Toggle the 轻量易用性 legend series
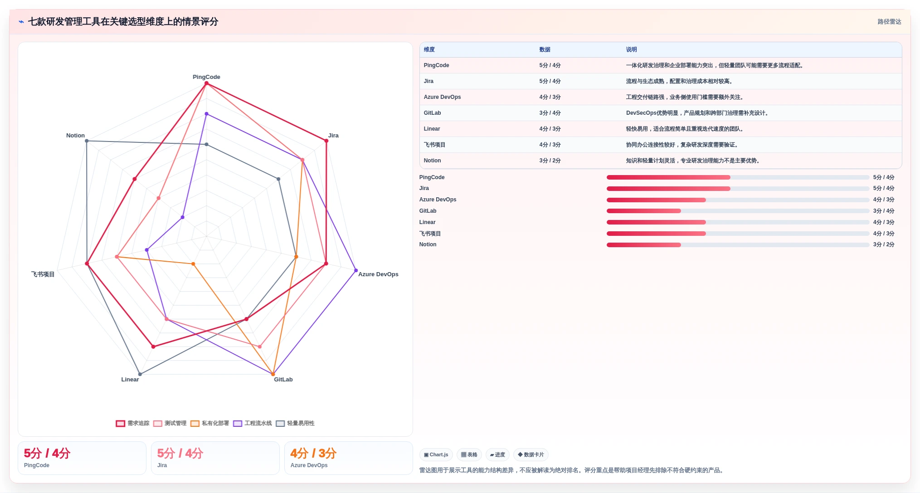 [x=295, y=423]
